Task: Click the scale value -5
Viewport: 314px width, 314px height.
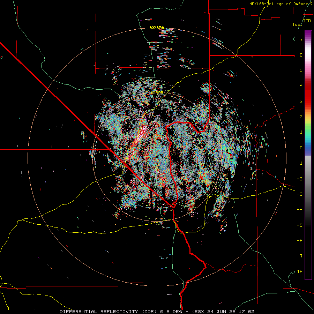Action: coord(300,225)
